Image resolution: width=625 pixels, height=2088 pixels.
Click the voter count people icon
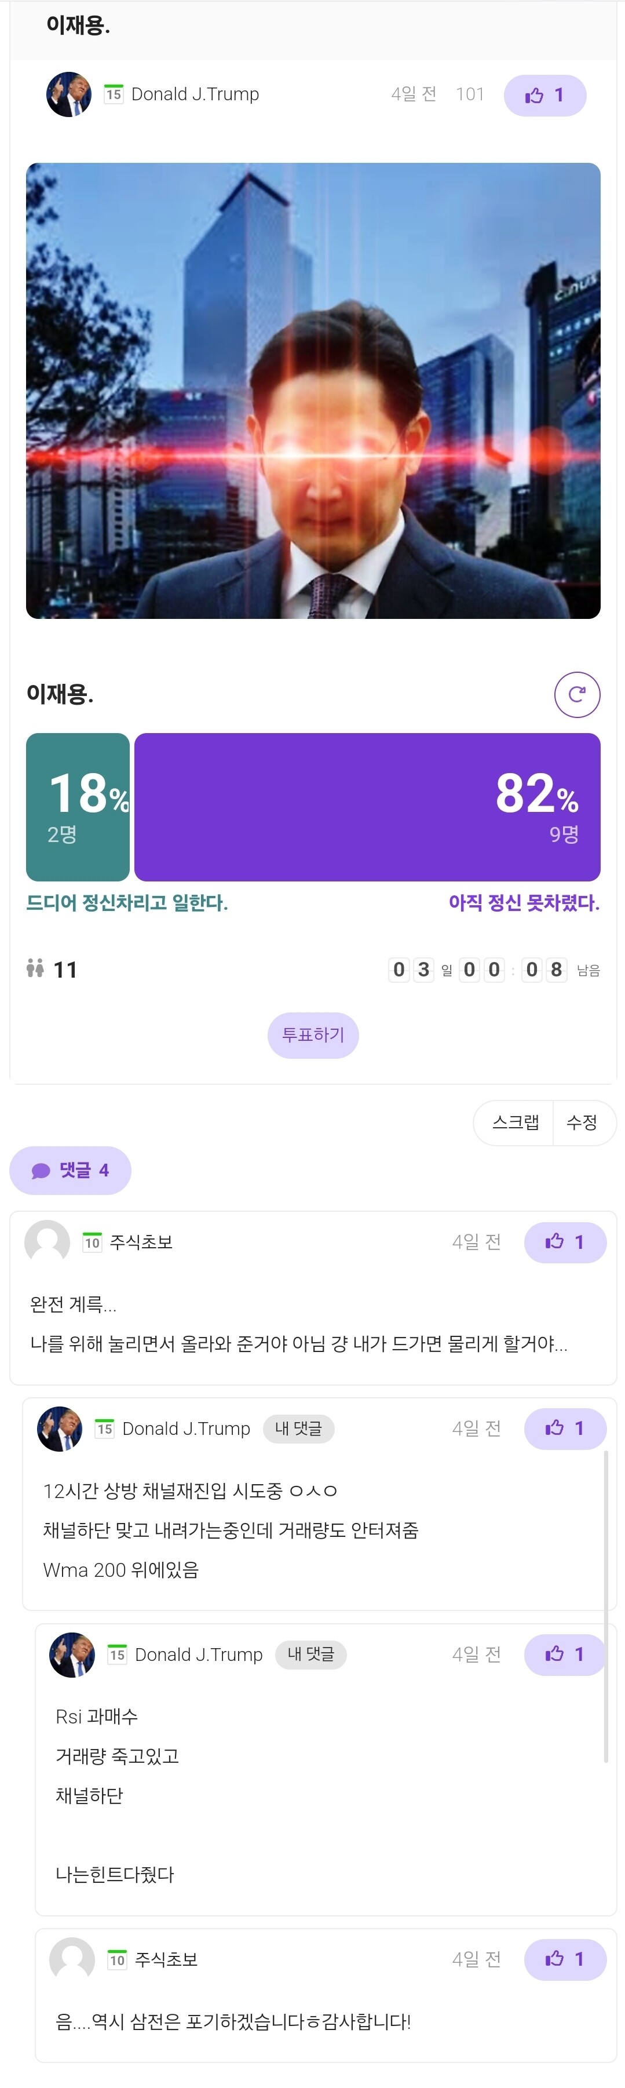pyautogui.click(x=35, y=968)
